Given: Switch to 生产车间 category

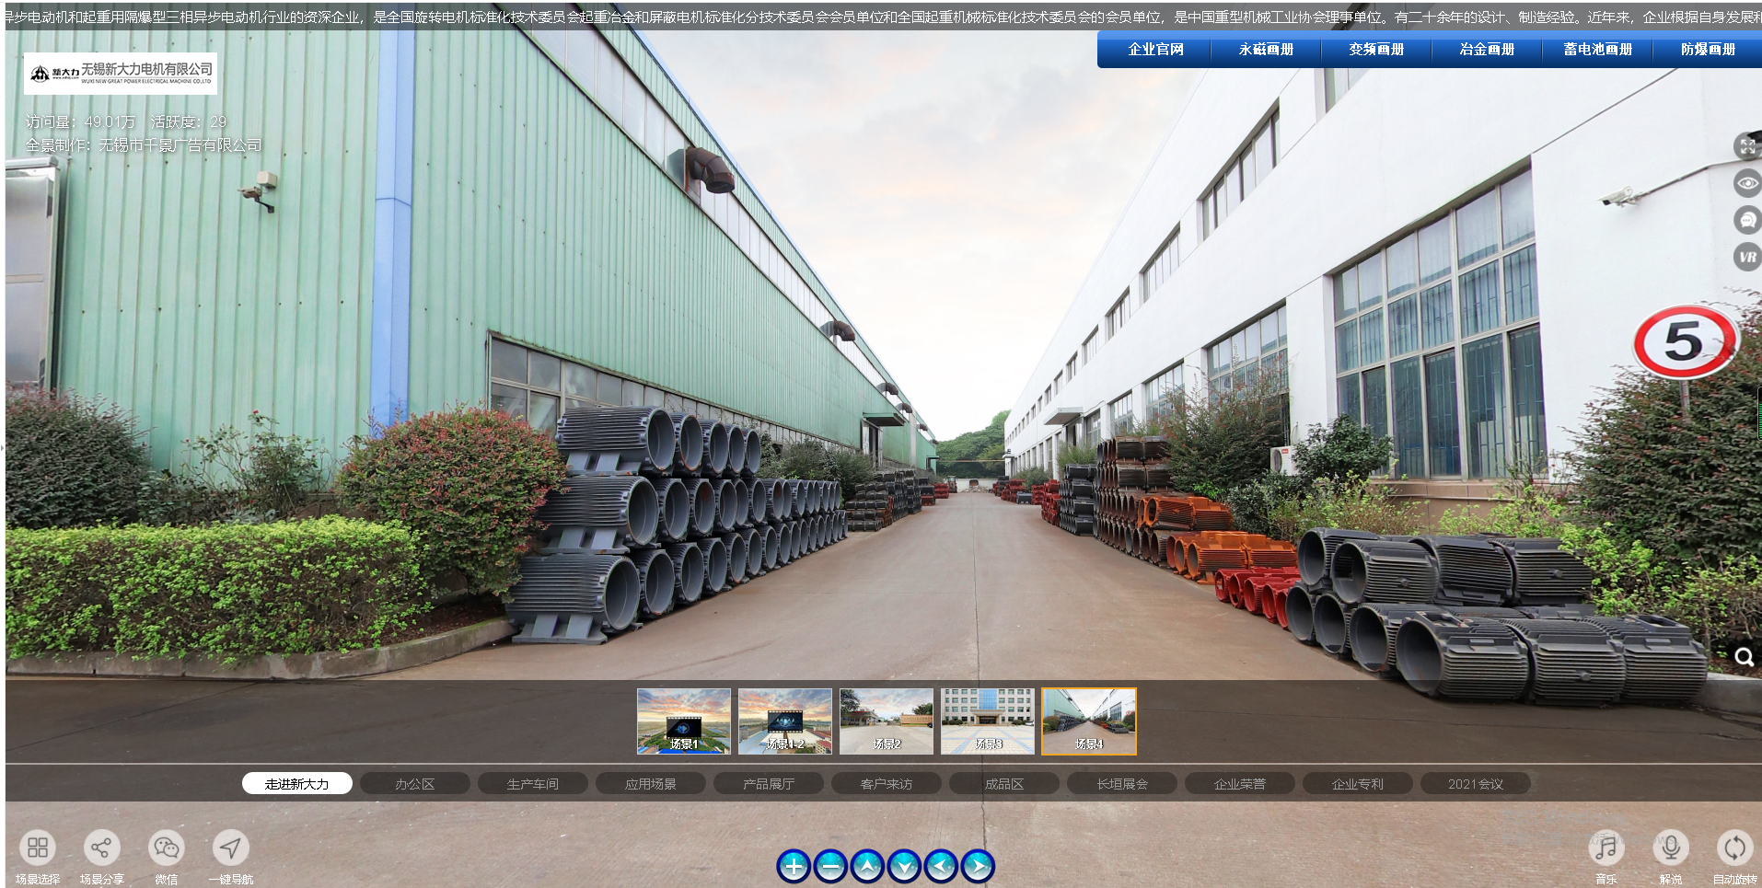Looking at the screenshot, I should 533,783.
